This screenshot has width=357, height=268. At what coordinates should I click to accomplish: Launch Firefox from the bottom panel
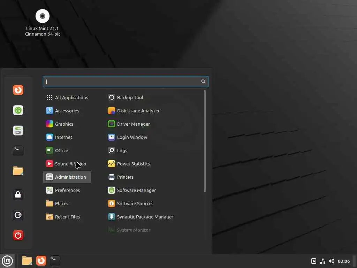click(41, 261)
